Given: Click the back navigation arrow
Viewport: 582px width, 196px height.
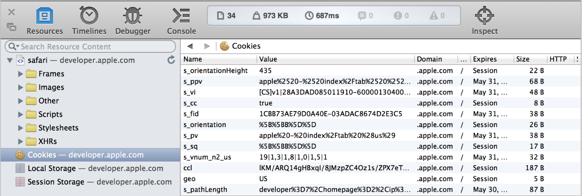Looking at the screenshot, I should coord(190,46).
